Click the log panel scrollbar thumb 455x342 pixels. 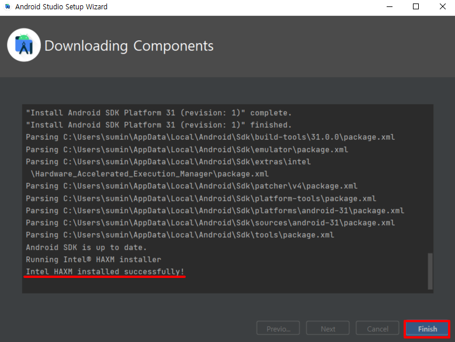430,271
